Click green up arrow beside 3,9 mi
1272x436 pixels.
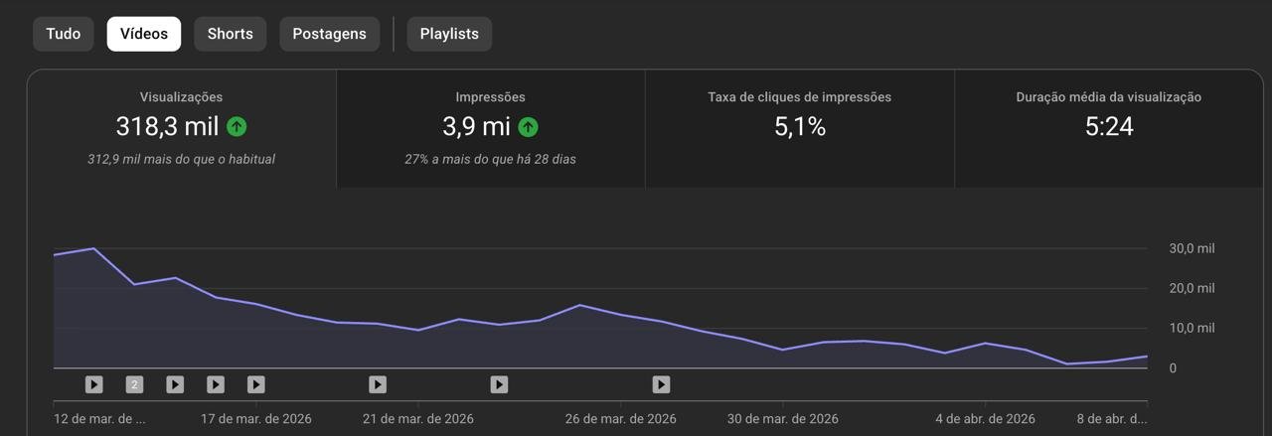point(528,127)
